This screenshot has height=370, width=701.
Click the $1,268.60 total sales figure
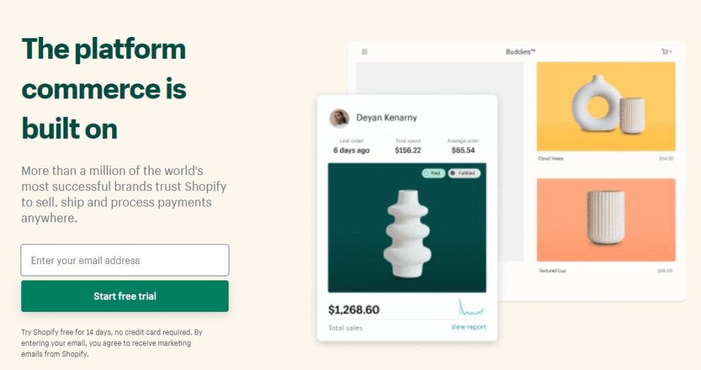[x=354, y=310]
